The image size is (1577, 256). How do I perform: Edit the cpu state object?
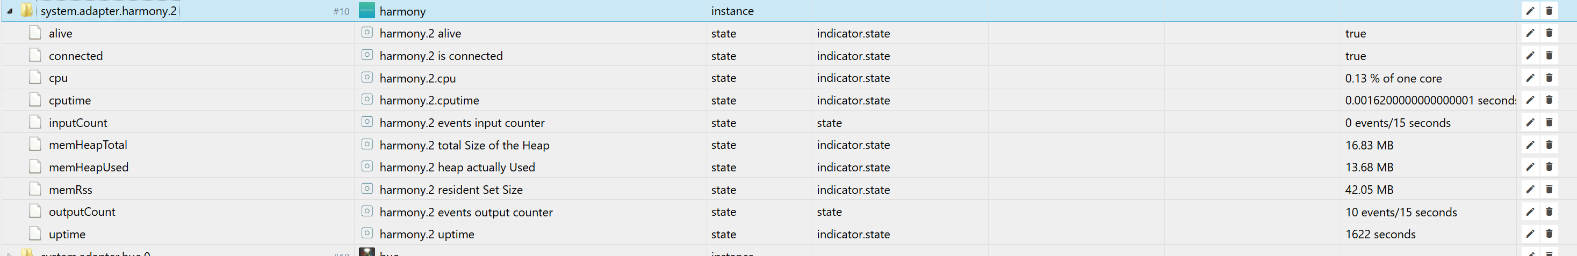click(1530, 78)
